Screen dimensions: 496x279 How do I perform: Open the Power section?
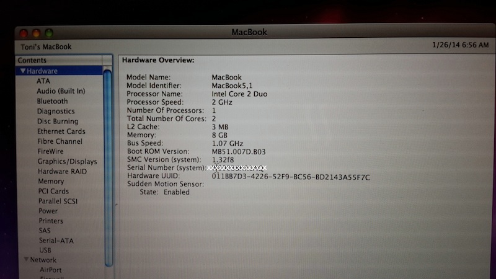(x=48, y=211)
